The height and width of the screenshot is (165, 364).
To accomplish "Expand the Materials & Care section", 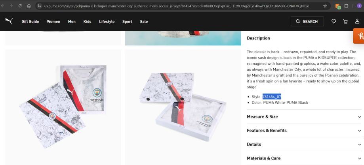I will [304, 158].
